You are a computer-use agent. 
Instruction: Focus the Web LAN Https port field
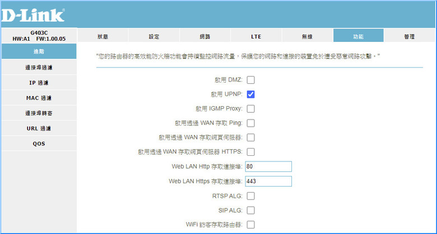click(x=268, y=181)
